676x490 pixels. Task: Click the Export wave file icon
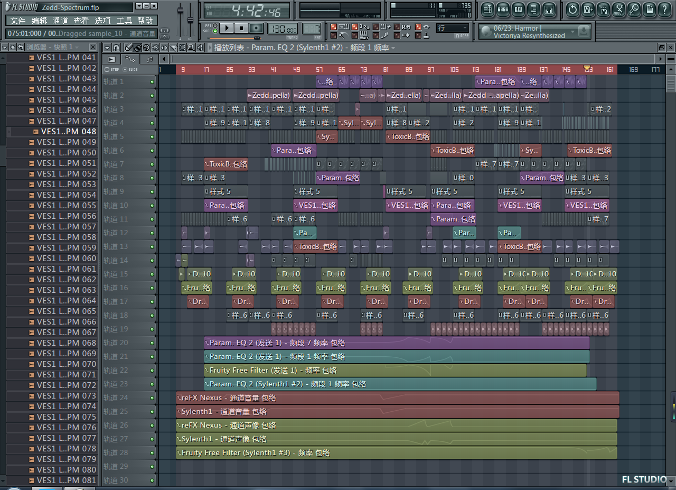tap(603, 10)
